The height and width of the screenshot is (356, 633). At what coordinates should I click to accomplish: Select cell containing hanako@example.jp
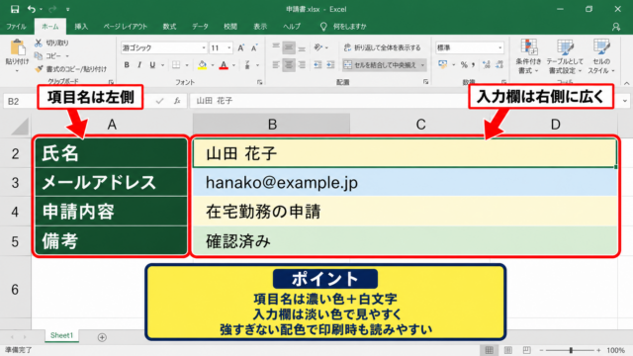click(x=405, y=182)
